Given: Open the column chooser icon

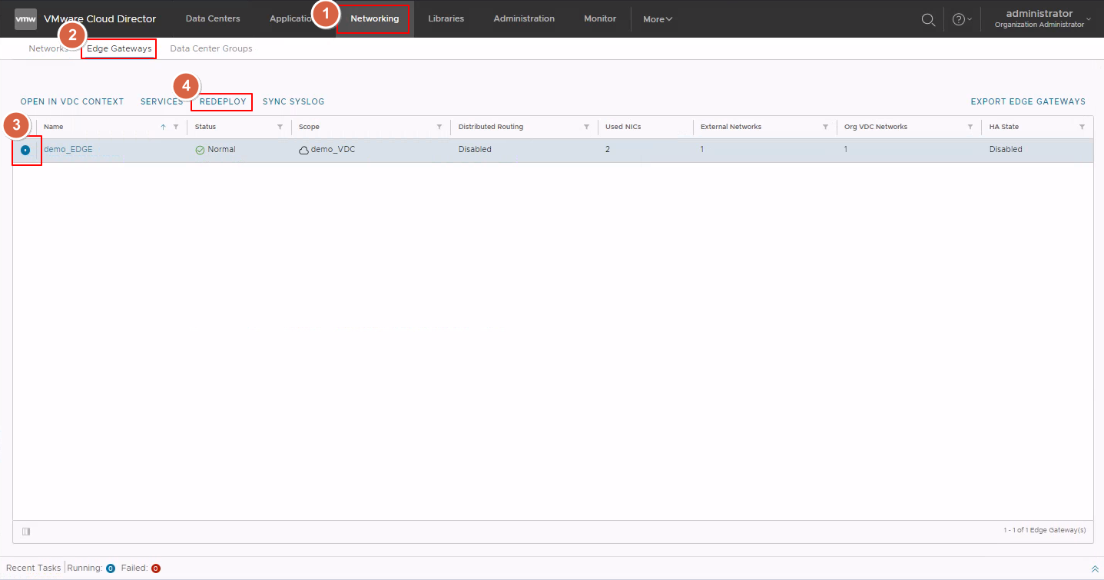Looking at the screenshot, I should [26, 531].
